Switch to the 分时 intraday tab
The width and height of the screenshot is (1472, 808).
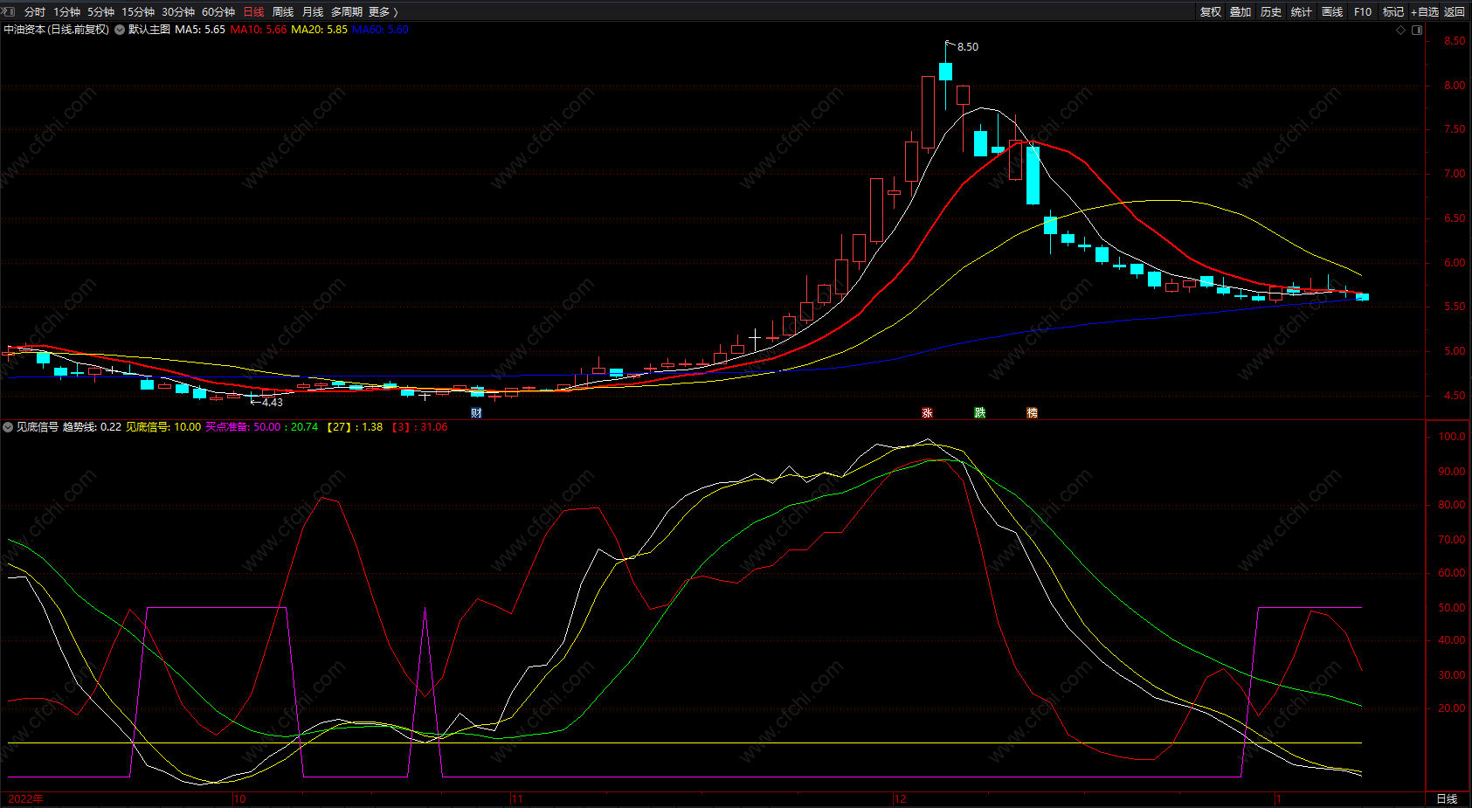click(35, 12)
